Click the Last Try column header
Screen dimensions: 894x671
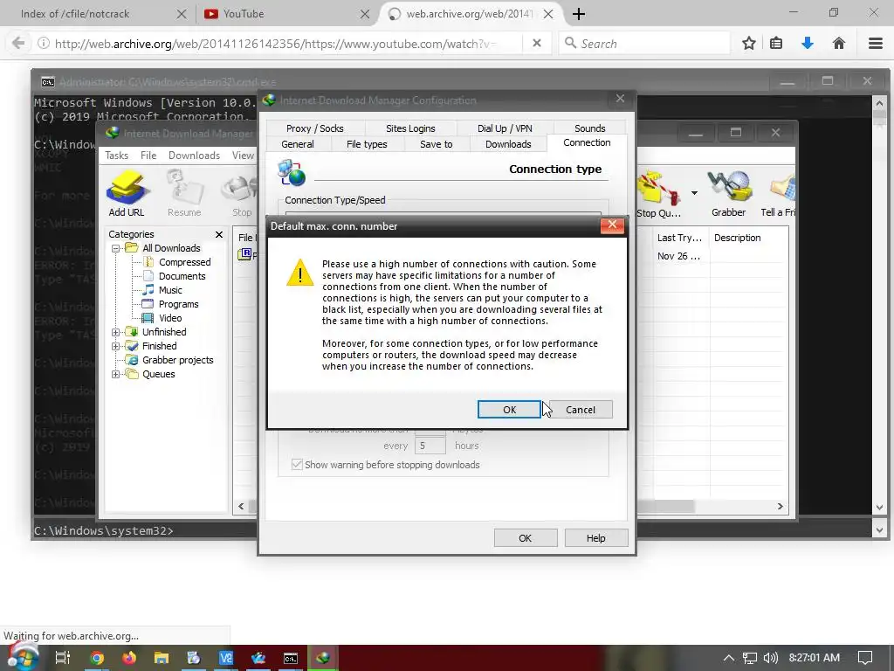(679, 238)
